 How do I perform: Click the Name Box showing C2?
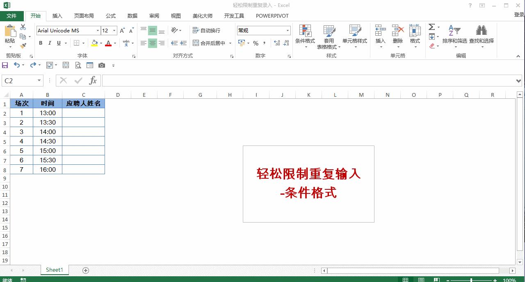[18, 80]
